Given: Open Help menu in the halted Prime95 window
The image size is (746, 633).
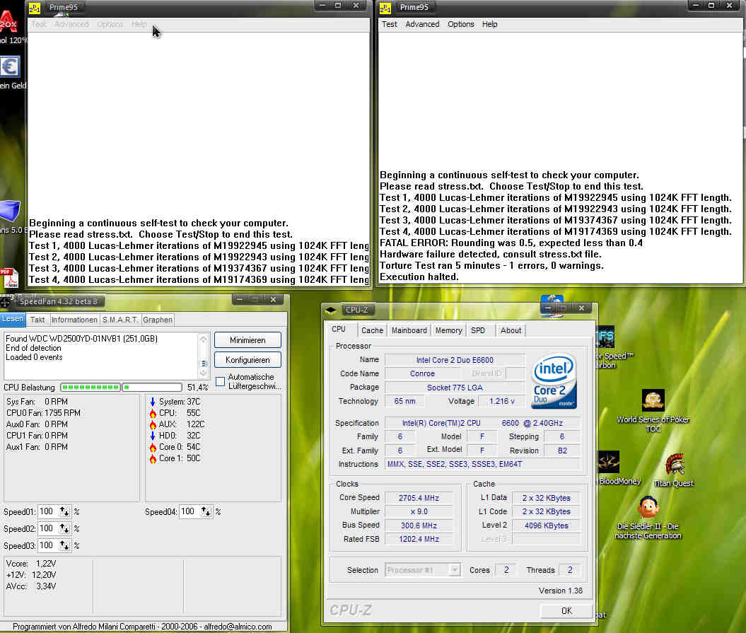Looking at the screenshot, I should coord(489,24).
